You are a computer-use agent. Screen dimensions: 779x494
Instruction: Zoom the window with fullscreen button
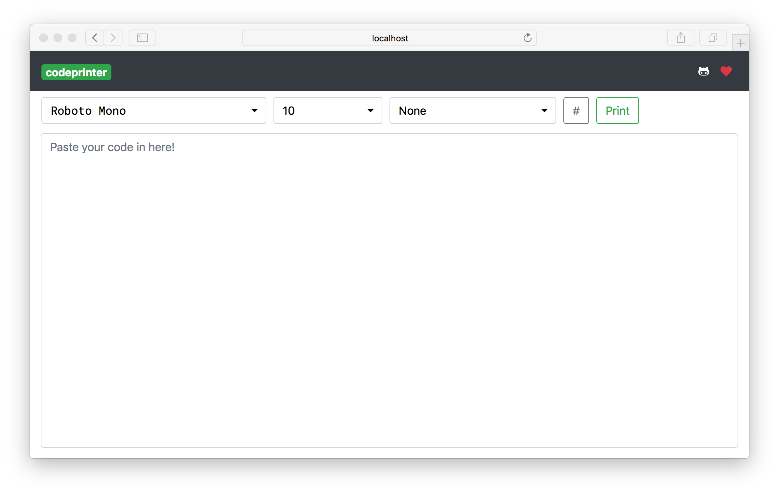[x=72, y=38]
